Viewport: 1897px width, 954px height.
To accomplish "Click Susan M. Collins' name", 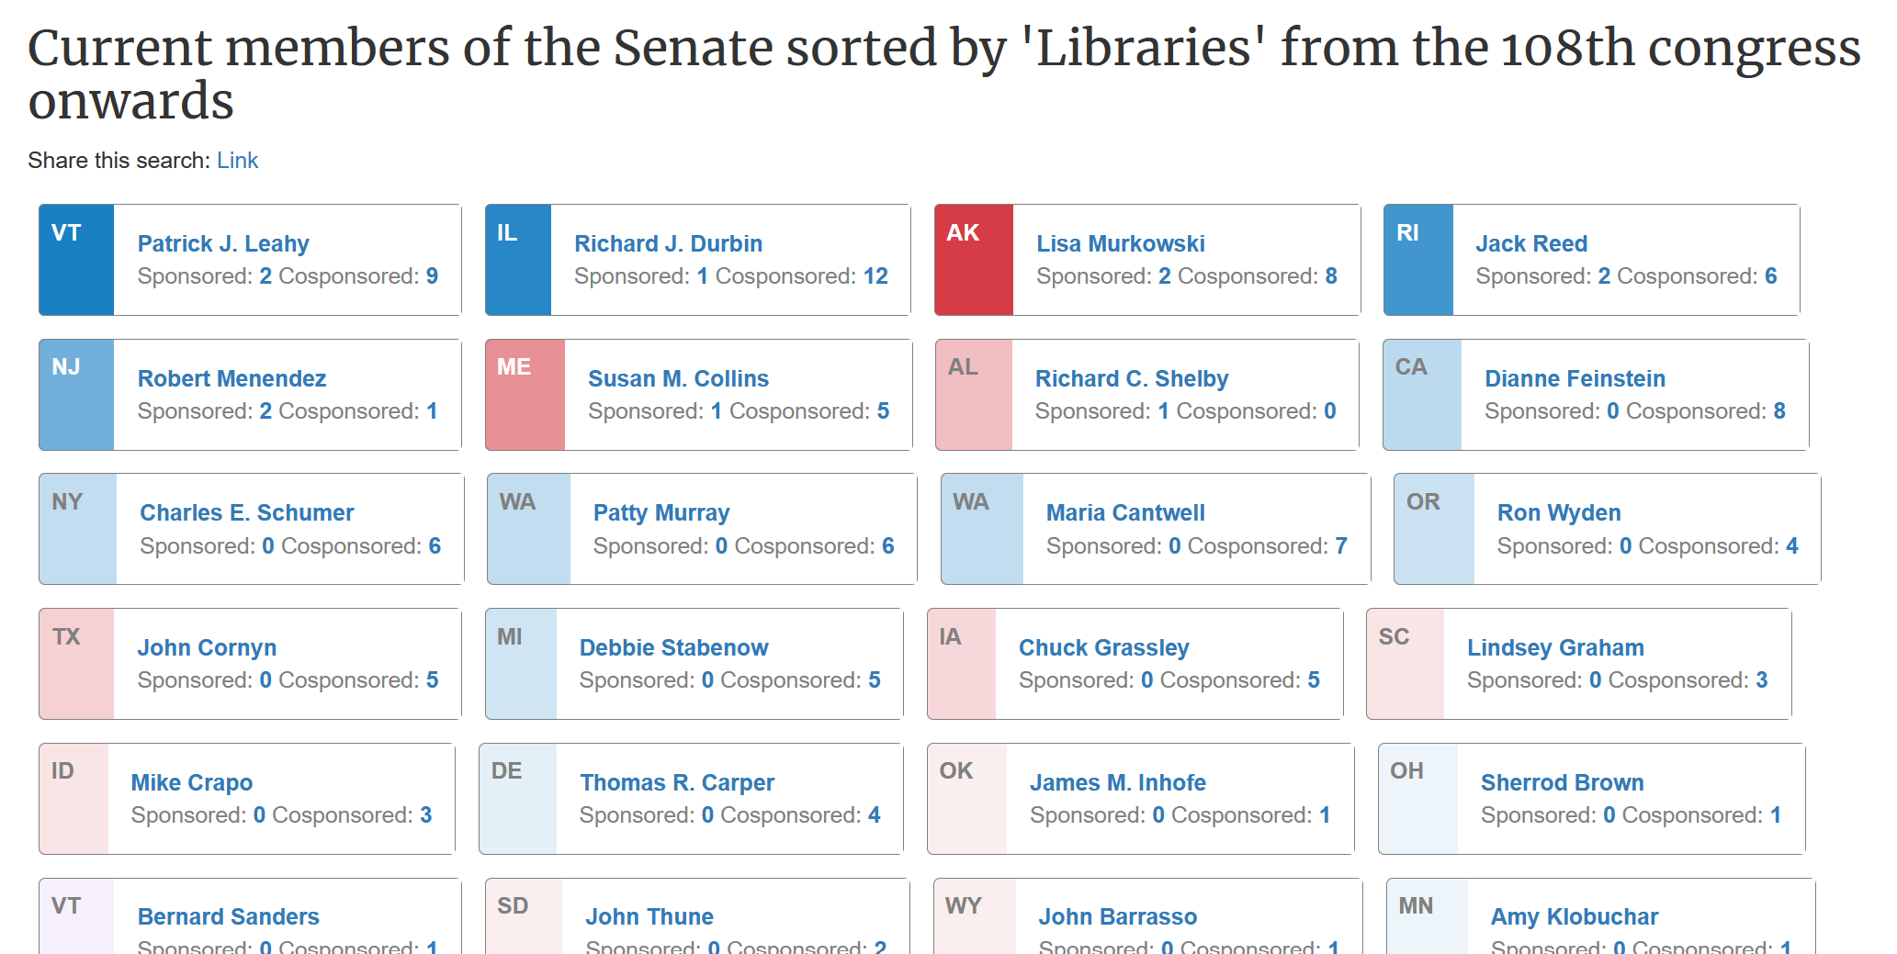I will click(x=678, y=378).
